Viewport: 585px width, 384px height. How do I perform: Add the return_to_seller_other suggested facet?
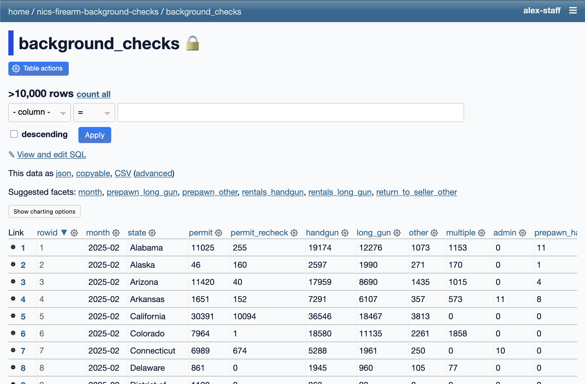pyautogui.click(x=417, y=192)
